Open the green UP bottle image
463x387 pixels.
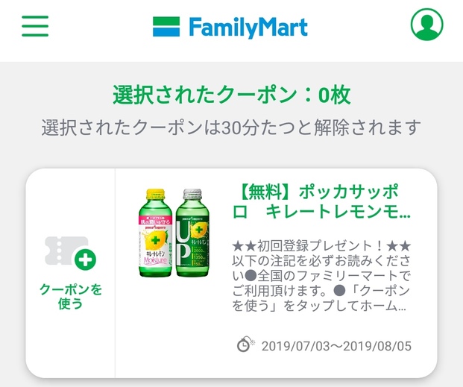pyautogui.click(x=192, y=233)
